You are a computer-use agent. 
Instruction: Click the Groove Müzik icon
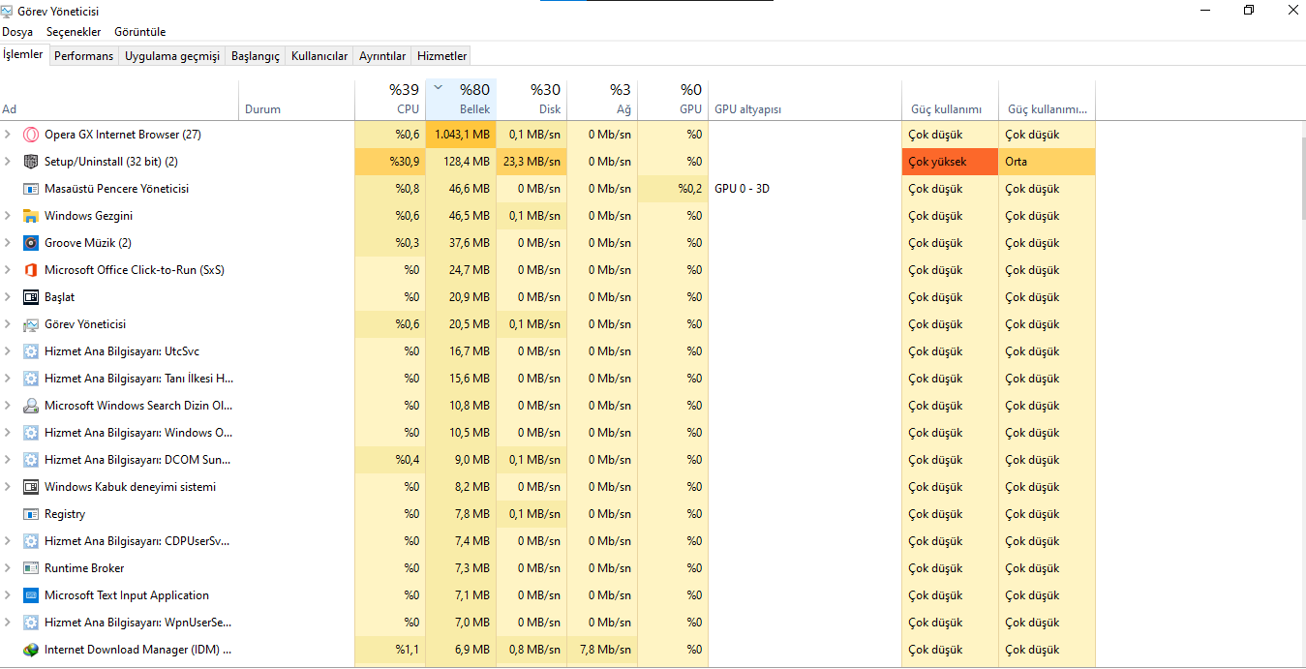pyautogui.click(x=31, y=243)
